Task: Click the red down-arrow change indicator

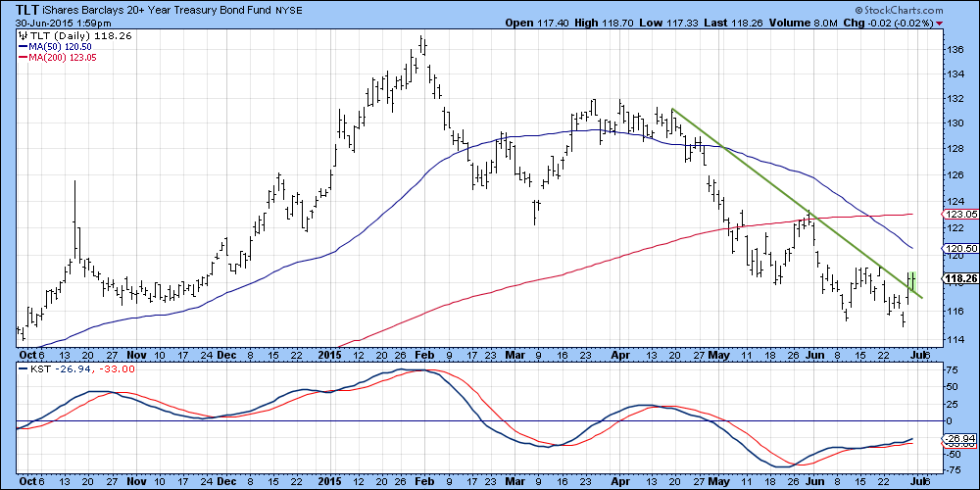Action: point(940,24)
